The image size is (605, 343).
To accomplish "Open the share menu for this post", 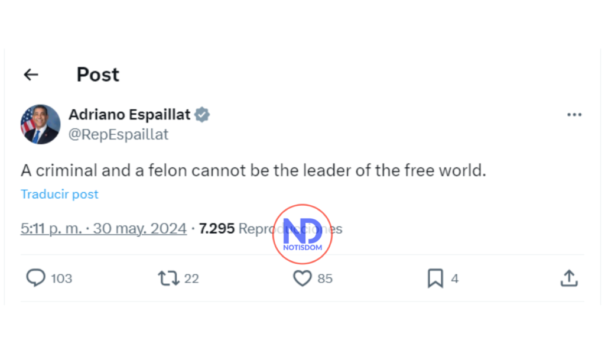I will coord(569,278).
